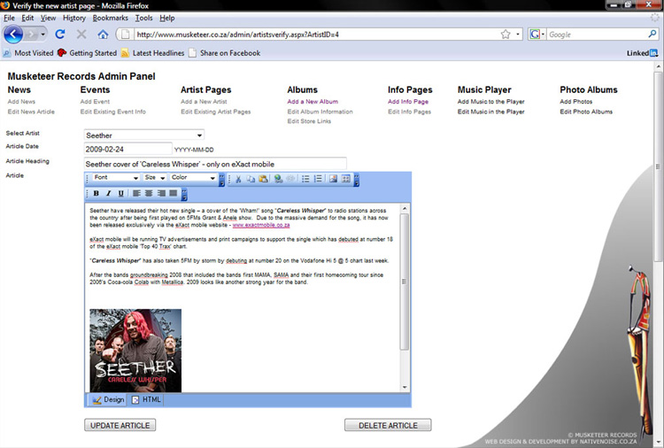Image resolution: width=664 pixels, height=448 pixels.
Task: Center align the text
Action: tap(149, 194)
